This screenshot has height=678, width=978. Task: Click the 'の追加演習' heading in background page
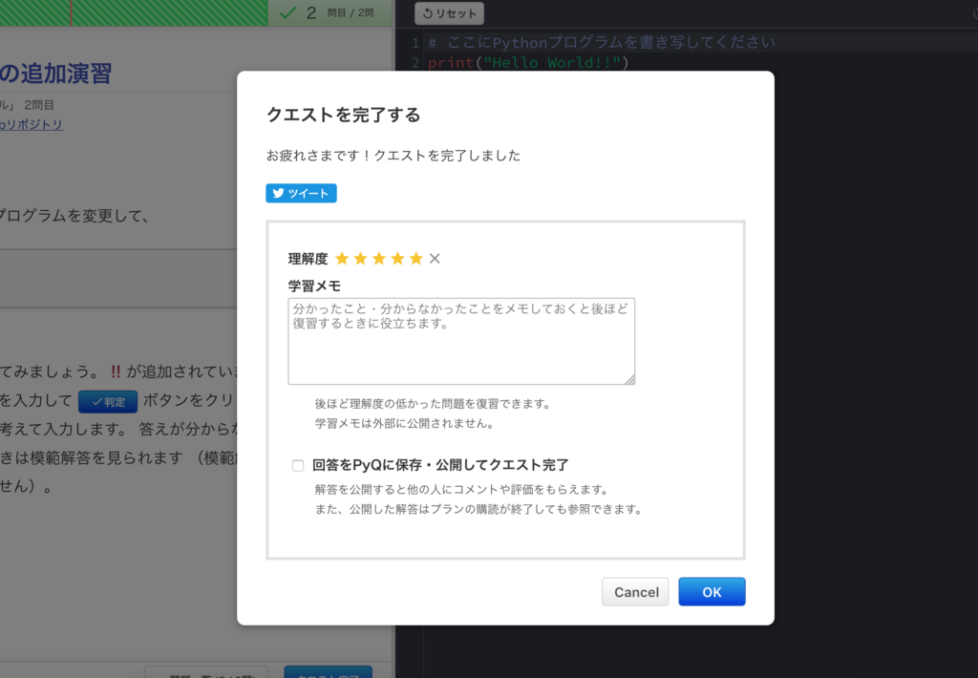(55, 74)
